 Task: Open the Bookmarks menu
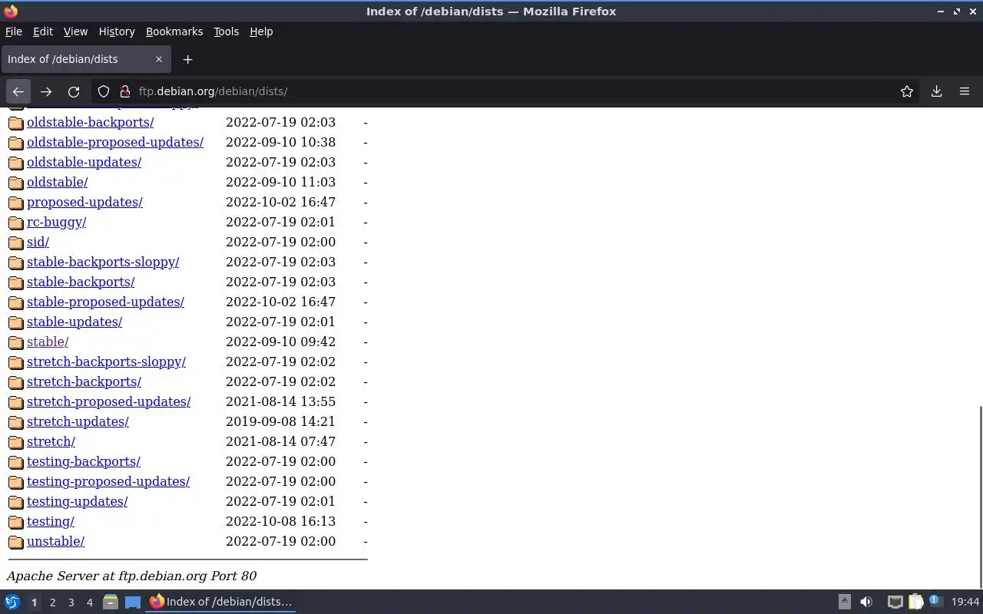tap(174, 31)
